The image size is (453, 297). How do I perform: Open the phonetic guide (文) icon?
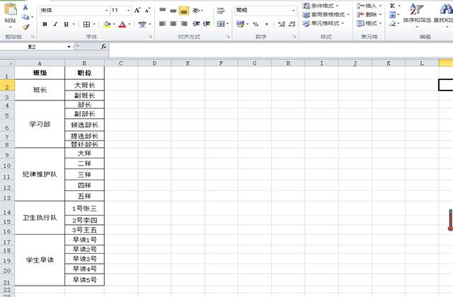[x=142, y=25]
